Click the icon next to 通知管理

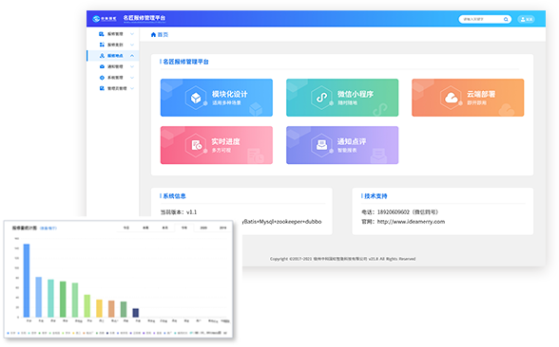point(102,66)
